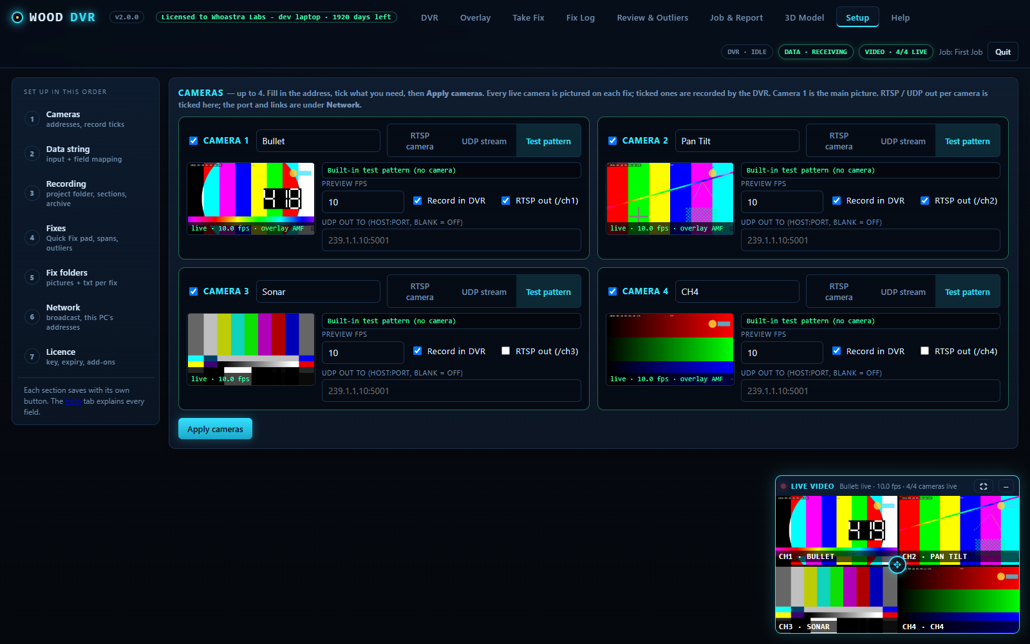Click the Wood DVR logo icon

point(17,17)
